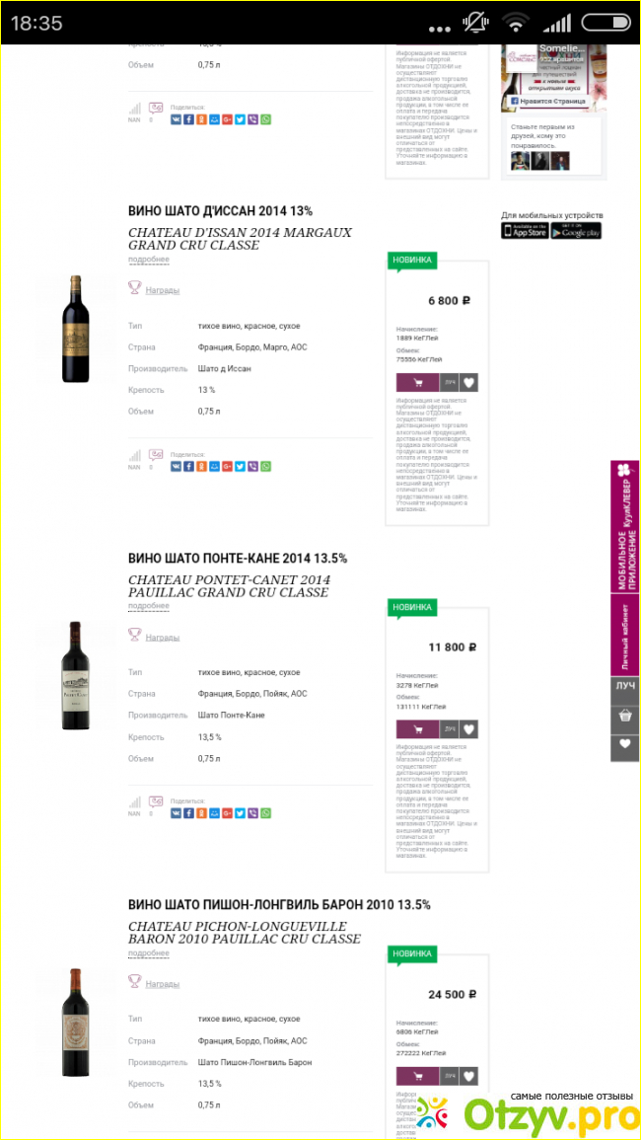Toggle favorite heart for Chateau Pontet-Canet
Viewport: 641px width, 1140px height.
(x=469, y=729)
